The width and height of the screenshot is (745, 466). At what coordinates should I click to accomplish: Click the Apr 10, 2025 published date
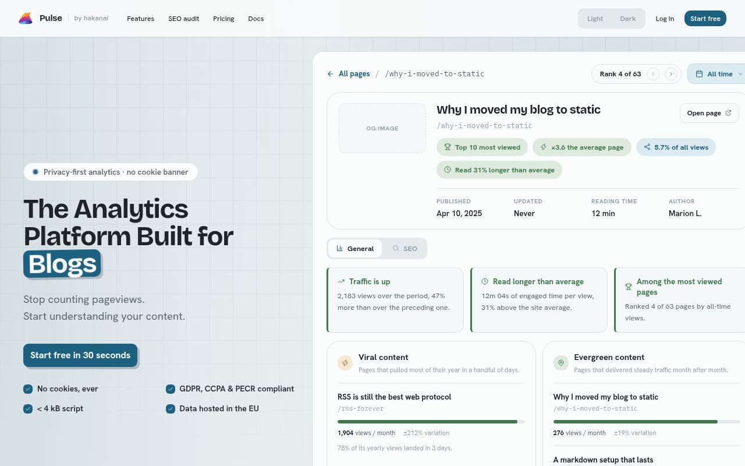(459, 213)
